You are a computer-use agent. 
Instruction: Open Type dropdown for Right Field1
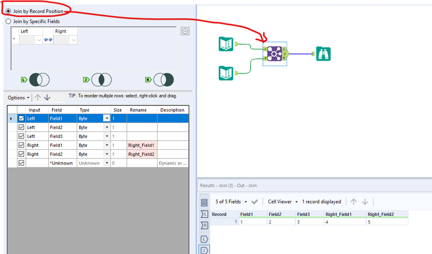pyautogui.click(x=107, y=145)
